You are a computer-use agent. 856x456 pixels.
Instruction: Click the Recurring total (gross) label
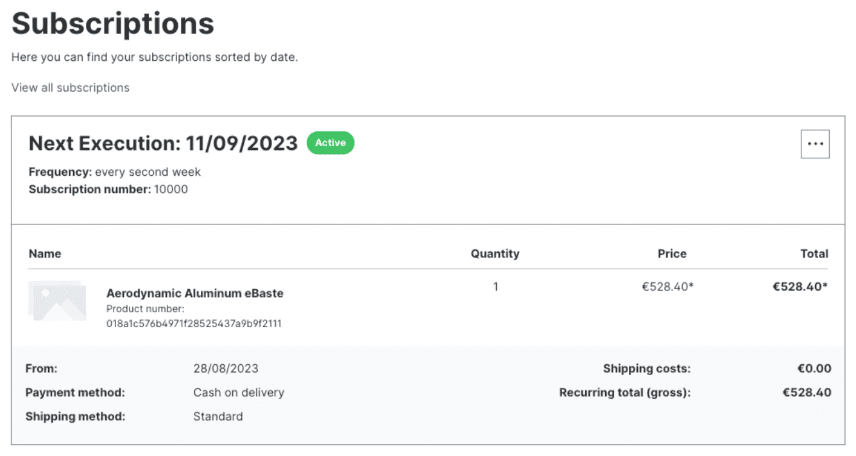pos(624,393)
